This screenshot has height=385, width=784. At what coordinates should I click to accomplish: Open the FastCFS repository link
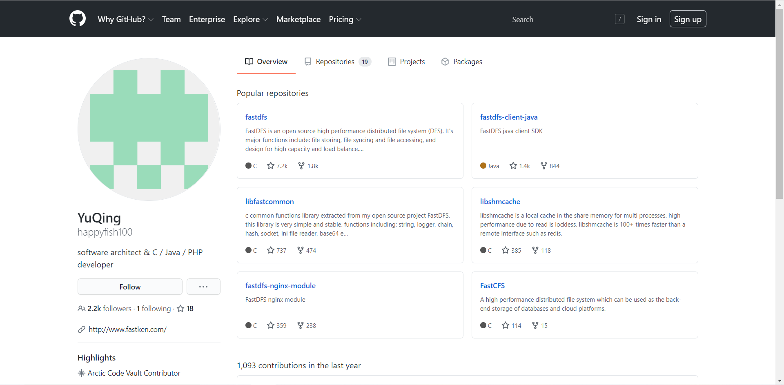pyautogui.click(x=492, y=286)
